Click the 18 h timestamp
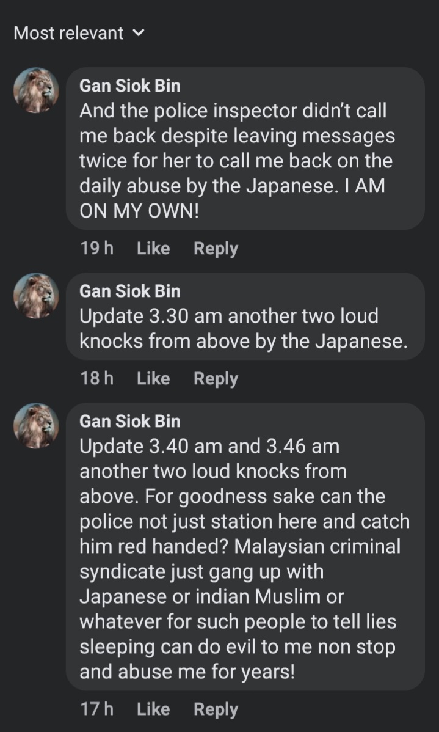 96,379
